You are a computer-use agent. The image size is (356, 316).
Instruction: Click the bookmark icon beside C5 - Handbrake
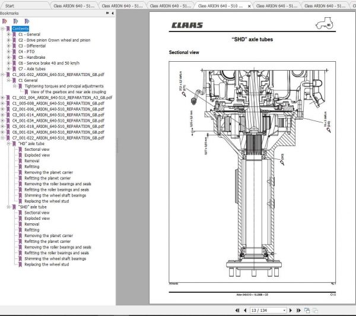pos(14,57)
